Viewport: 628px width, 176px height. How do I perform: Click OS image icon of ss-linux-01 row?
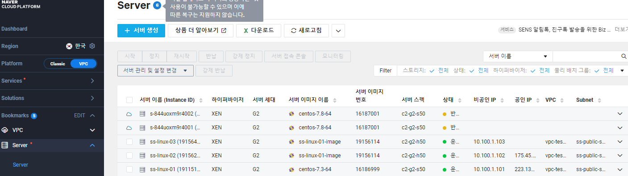292,169
